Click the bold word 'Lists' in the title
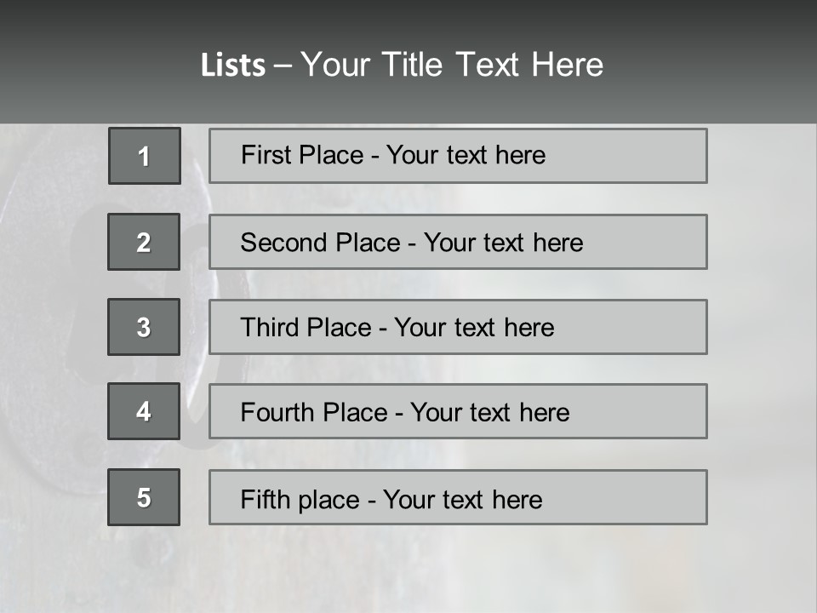 click(233, 65)
